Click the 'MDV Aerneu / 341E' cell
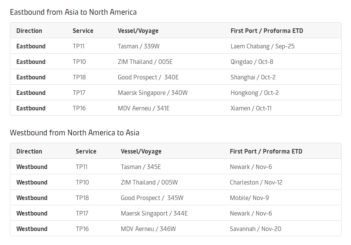This screenshot has width=351, height=245. (x=144, y=108)
